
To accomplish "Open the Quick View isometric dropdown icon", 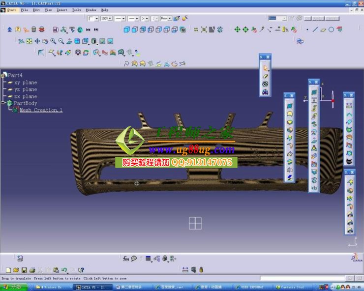I will [x=86, y=41].
